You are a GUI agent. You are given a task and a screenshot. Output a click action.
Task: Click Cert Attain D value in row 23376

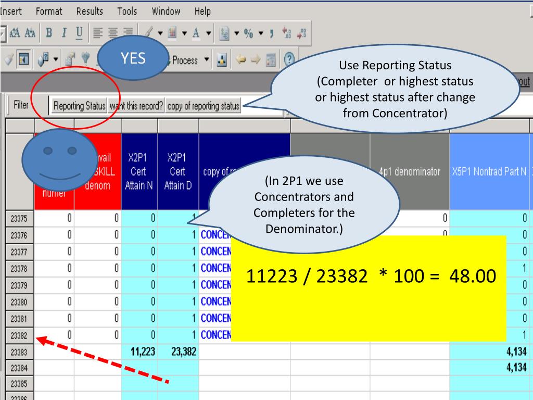(x=179, y=235)
